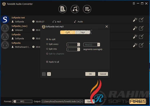
Task: Switch to the Tags tab
Action: click(82, 32)
